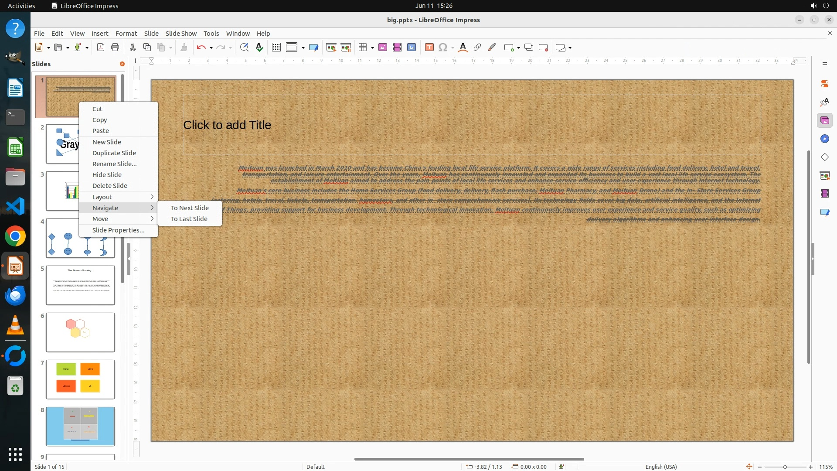Open Slide Properties... from context menu
837x471 pixels.
[x=118, y=230]
